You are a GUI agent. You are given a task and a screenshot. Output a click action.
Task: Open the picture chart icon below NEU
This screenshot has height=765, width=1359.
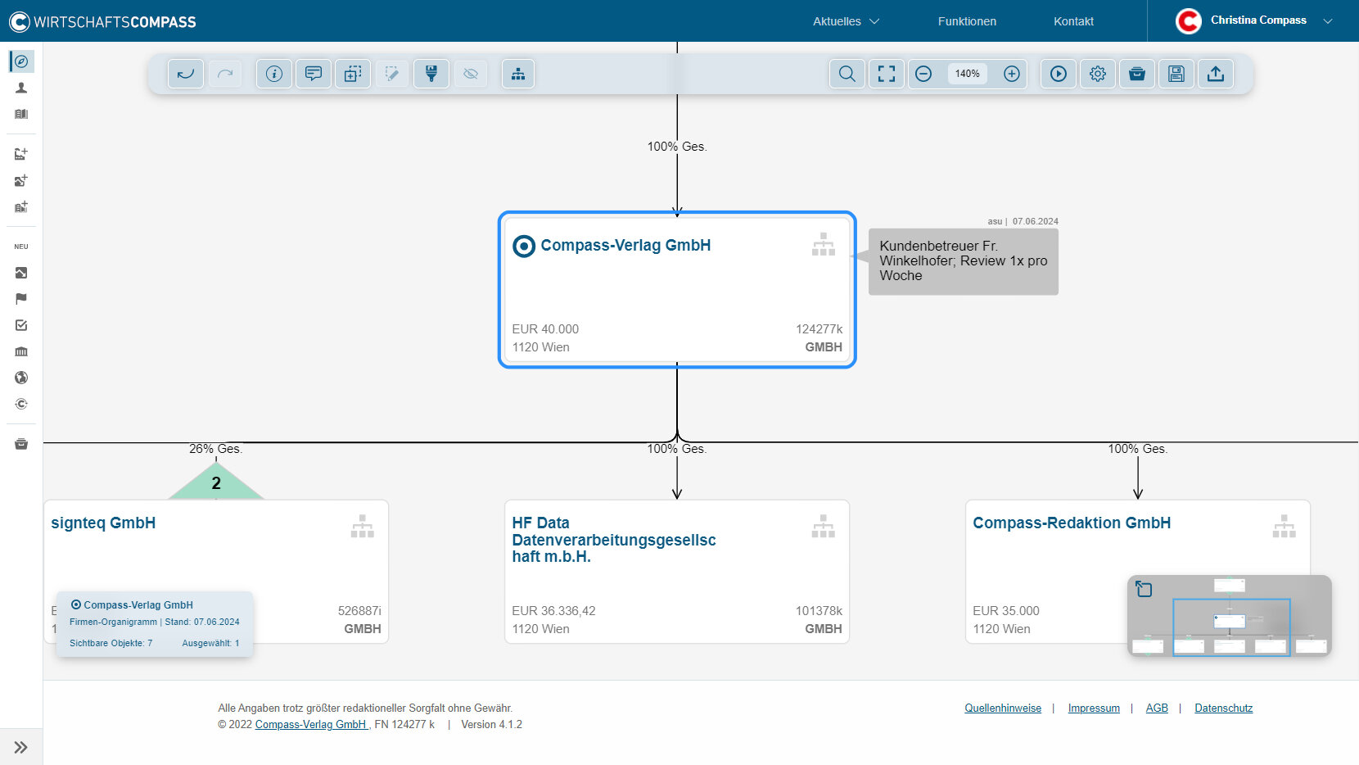(21, 273)
